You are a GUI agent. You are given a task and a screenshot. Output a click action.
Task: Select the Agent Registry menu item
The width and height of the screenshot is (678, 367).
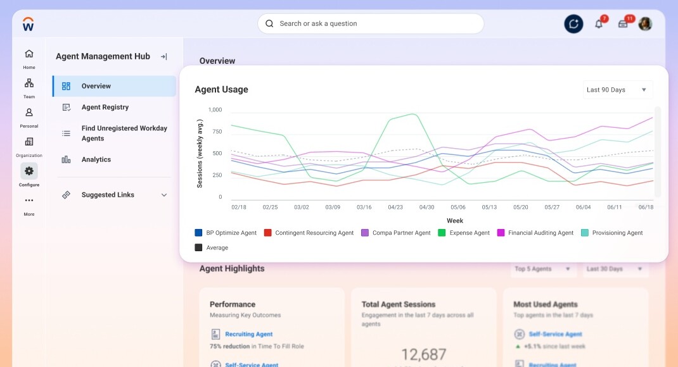[114, 107]
